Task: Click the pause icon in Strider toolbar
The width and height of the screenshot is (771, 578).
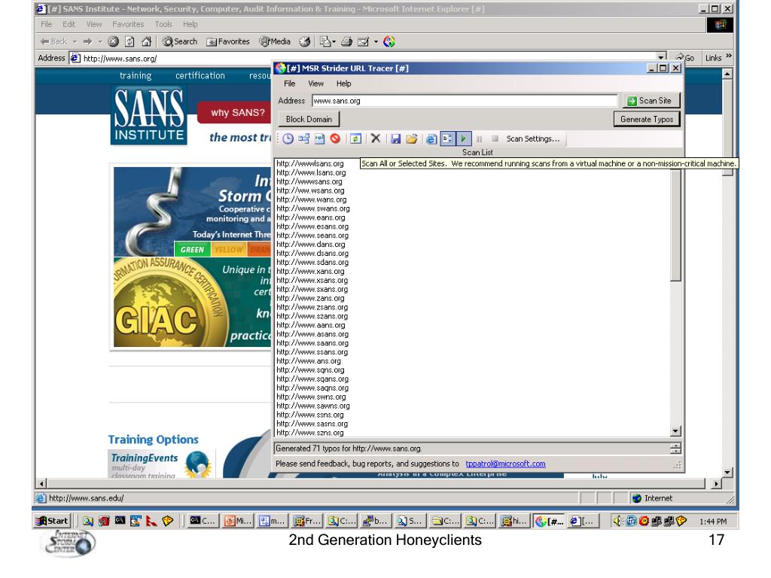Action: pyautogui.click(x=480, y=139)
